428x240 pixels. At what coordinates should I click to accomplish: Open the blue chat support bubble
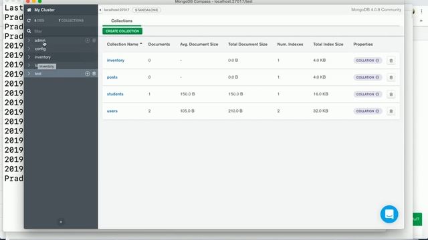tap(389, 214)
